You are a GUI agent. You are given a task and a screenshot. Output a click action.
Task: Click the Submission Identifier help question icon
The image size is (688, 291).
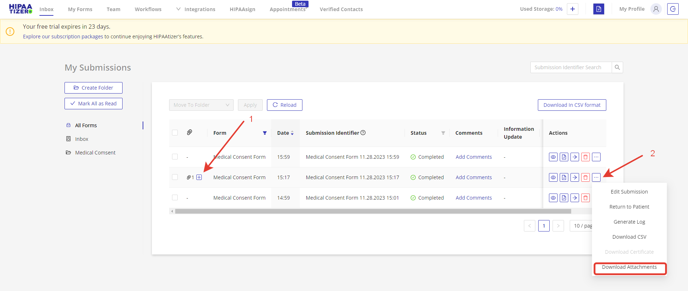pyautogui.click(x=363, y=133)
